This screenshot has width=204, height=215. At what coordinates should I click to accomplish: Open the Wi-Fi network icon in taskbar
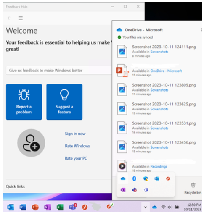[163, 207]
